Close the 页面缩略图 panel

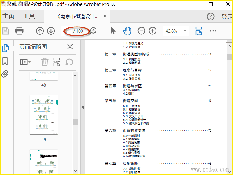point(70,47)
